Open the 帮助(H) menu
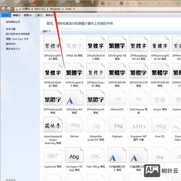The image size is (181, 181). coord(50,15)
